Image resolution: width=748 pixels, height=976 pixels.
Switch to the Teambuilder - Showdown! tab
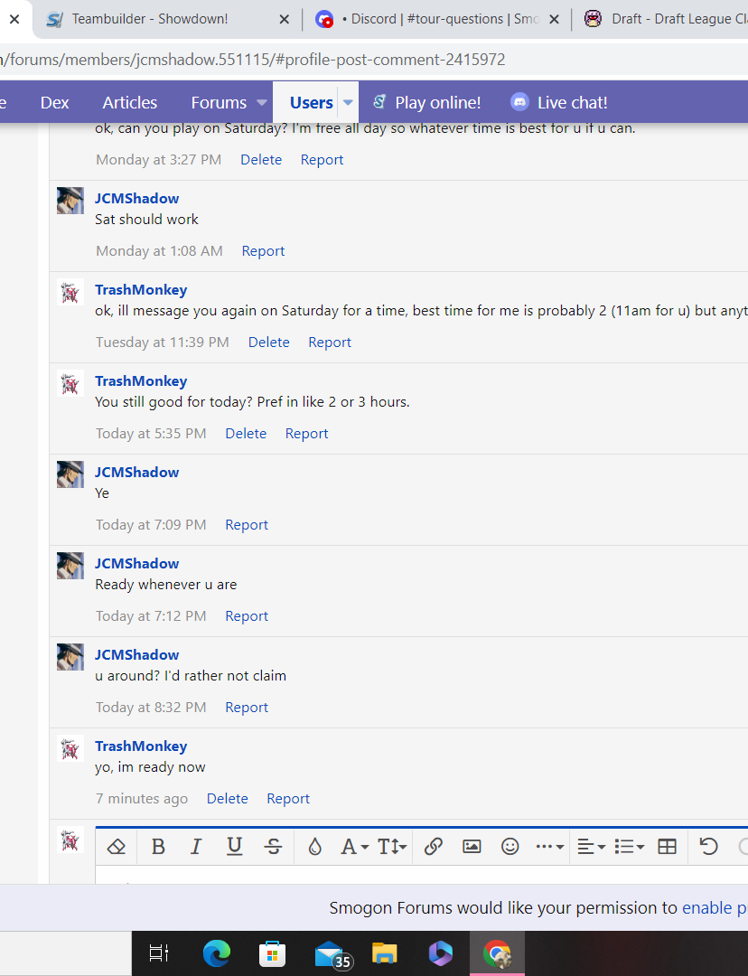tap(149, 19)
